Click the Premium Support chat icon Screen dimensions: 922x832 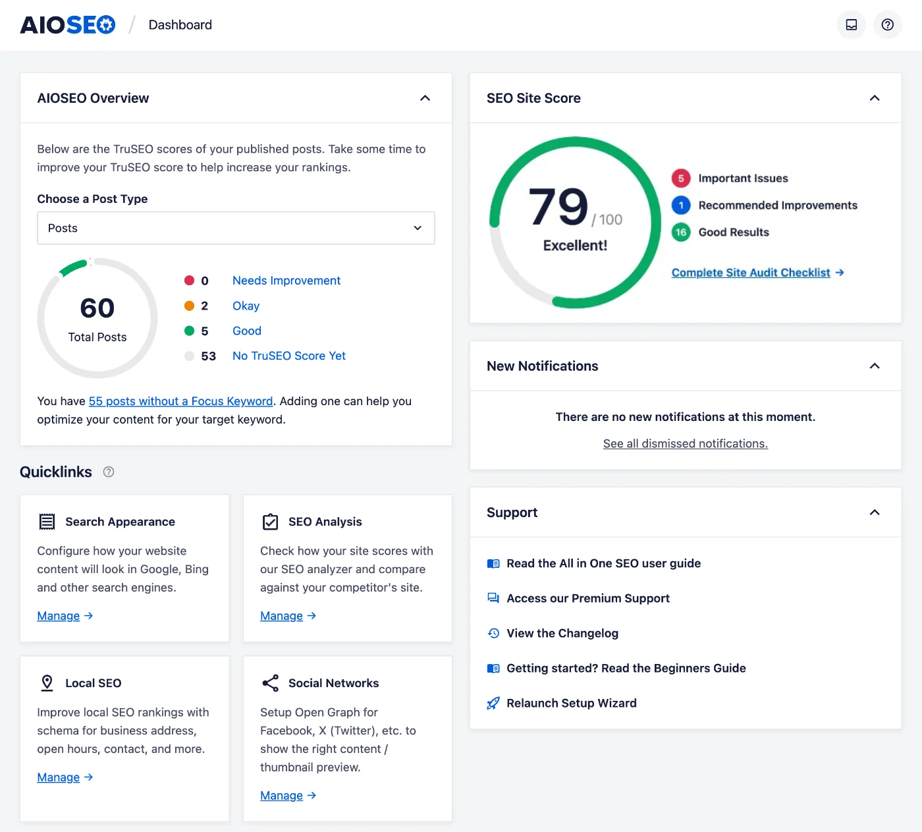pyautogui.click(x=493, y=598)
